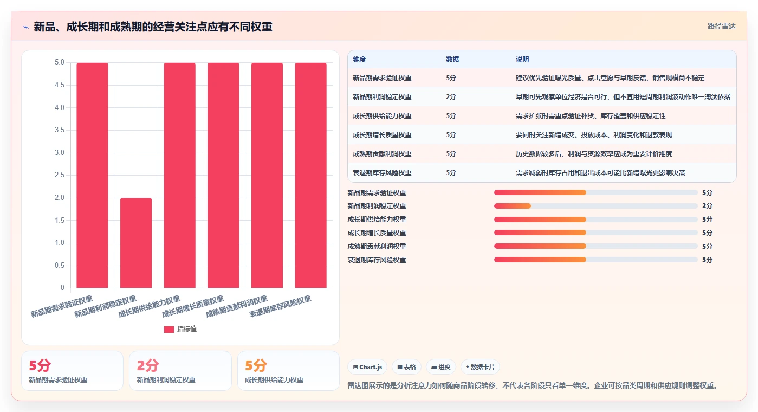Select the 成熟期贡献利润权重 table row cell
The width and height of the screenshot is (758, 412).
(382, 154)
